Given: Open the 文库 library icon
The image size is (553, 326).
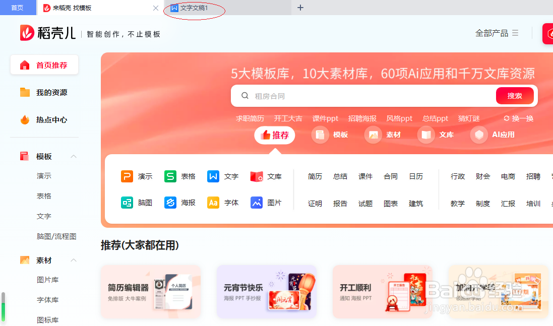Looking at the screenshot, I should (x=257, y=176).
